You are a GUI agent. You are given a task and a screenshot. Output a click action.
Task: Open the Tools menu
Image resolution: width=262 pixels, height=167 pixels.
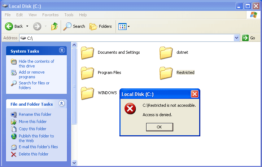69,15
